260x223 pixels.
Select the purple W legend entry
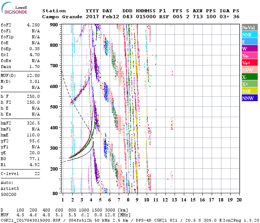coord(249,49)
